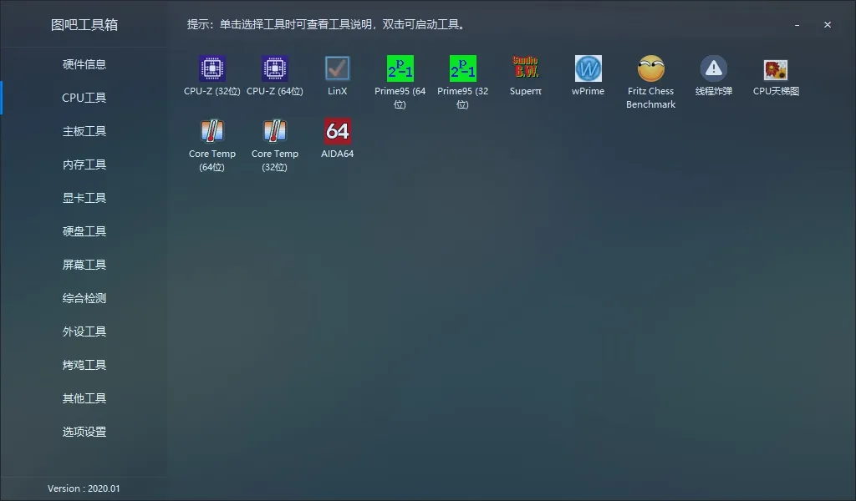
Task: Open the CPU天梯图 chart
Action: 776,71
